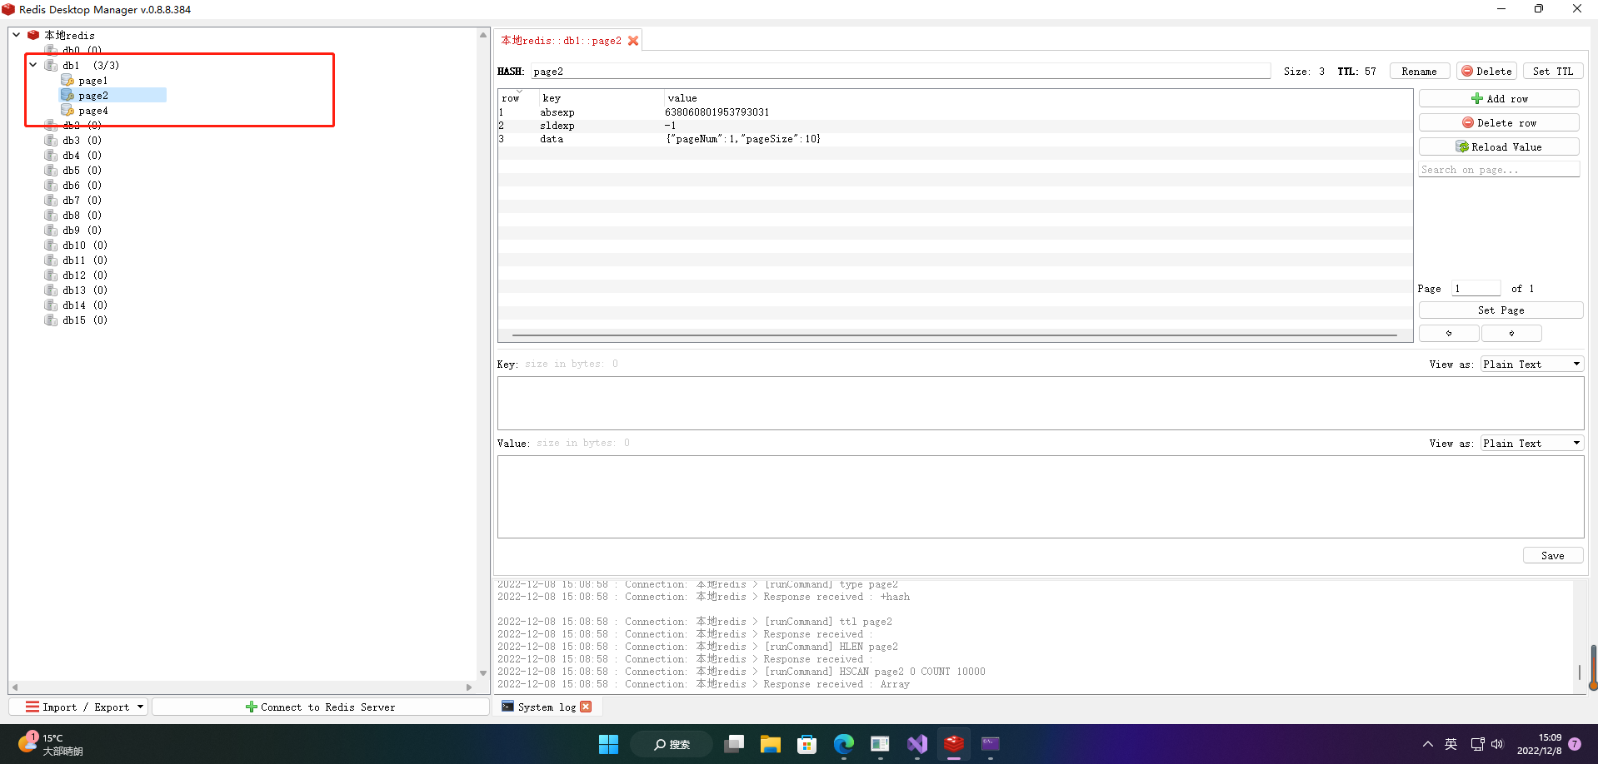Open the Value 'View as' Plain Text dropdown
This screenshot has height=764, width=1598.
click(1531, 444)
